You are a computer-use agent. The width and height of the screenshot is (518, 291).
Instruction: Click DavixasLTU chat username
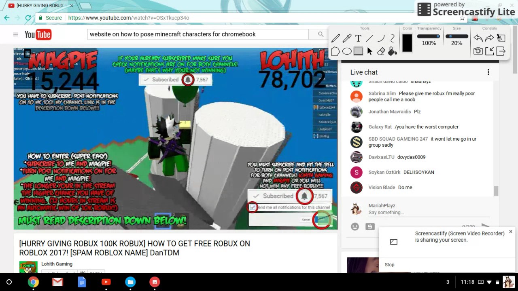(x=381, y=157)
